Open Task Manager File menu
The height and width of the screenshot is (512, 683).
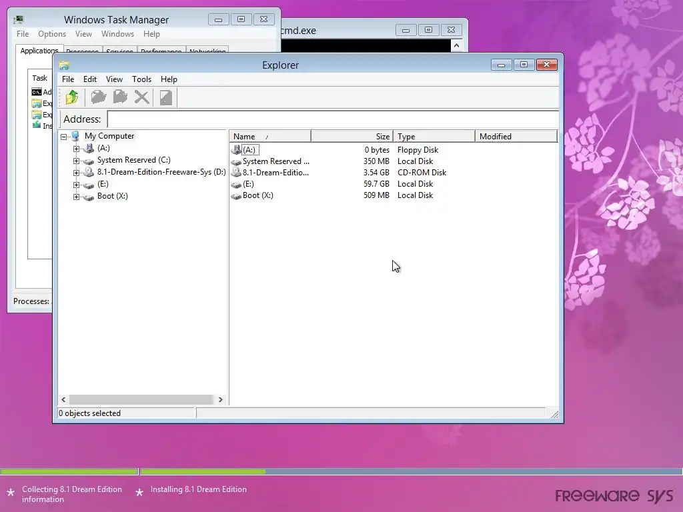coord(23,34)
